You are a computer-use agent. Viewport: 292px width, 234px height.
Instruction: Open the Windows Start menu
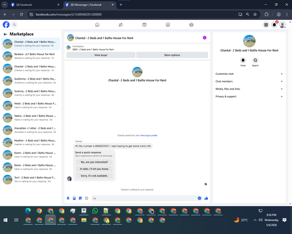[5, 220]
